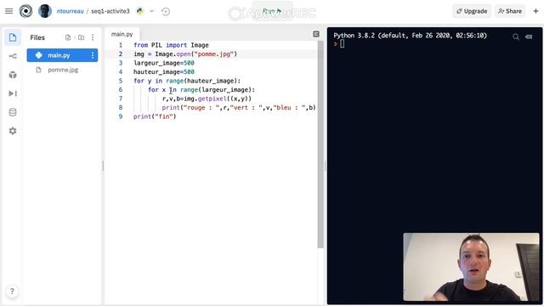
Task: Create a new repl with plus icon
Action: pos(535,11)
